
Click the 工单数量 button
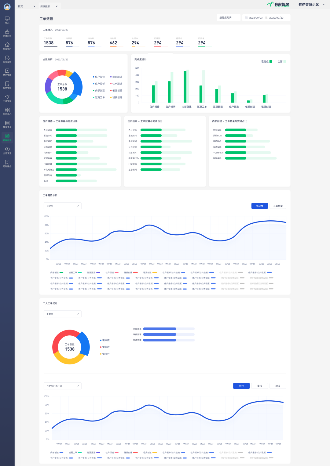277,206
